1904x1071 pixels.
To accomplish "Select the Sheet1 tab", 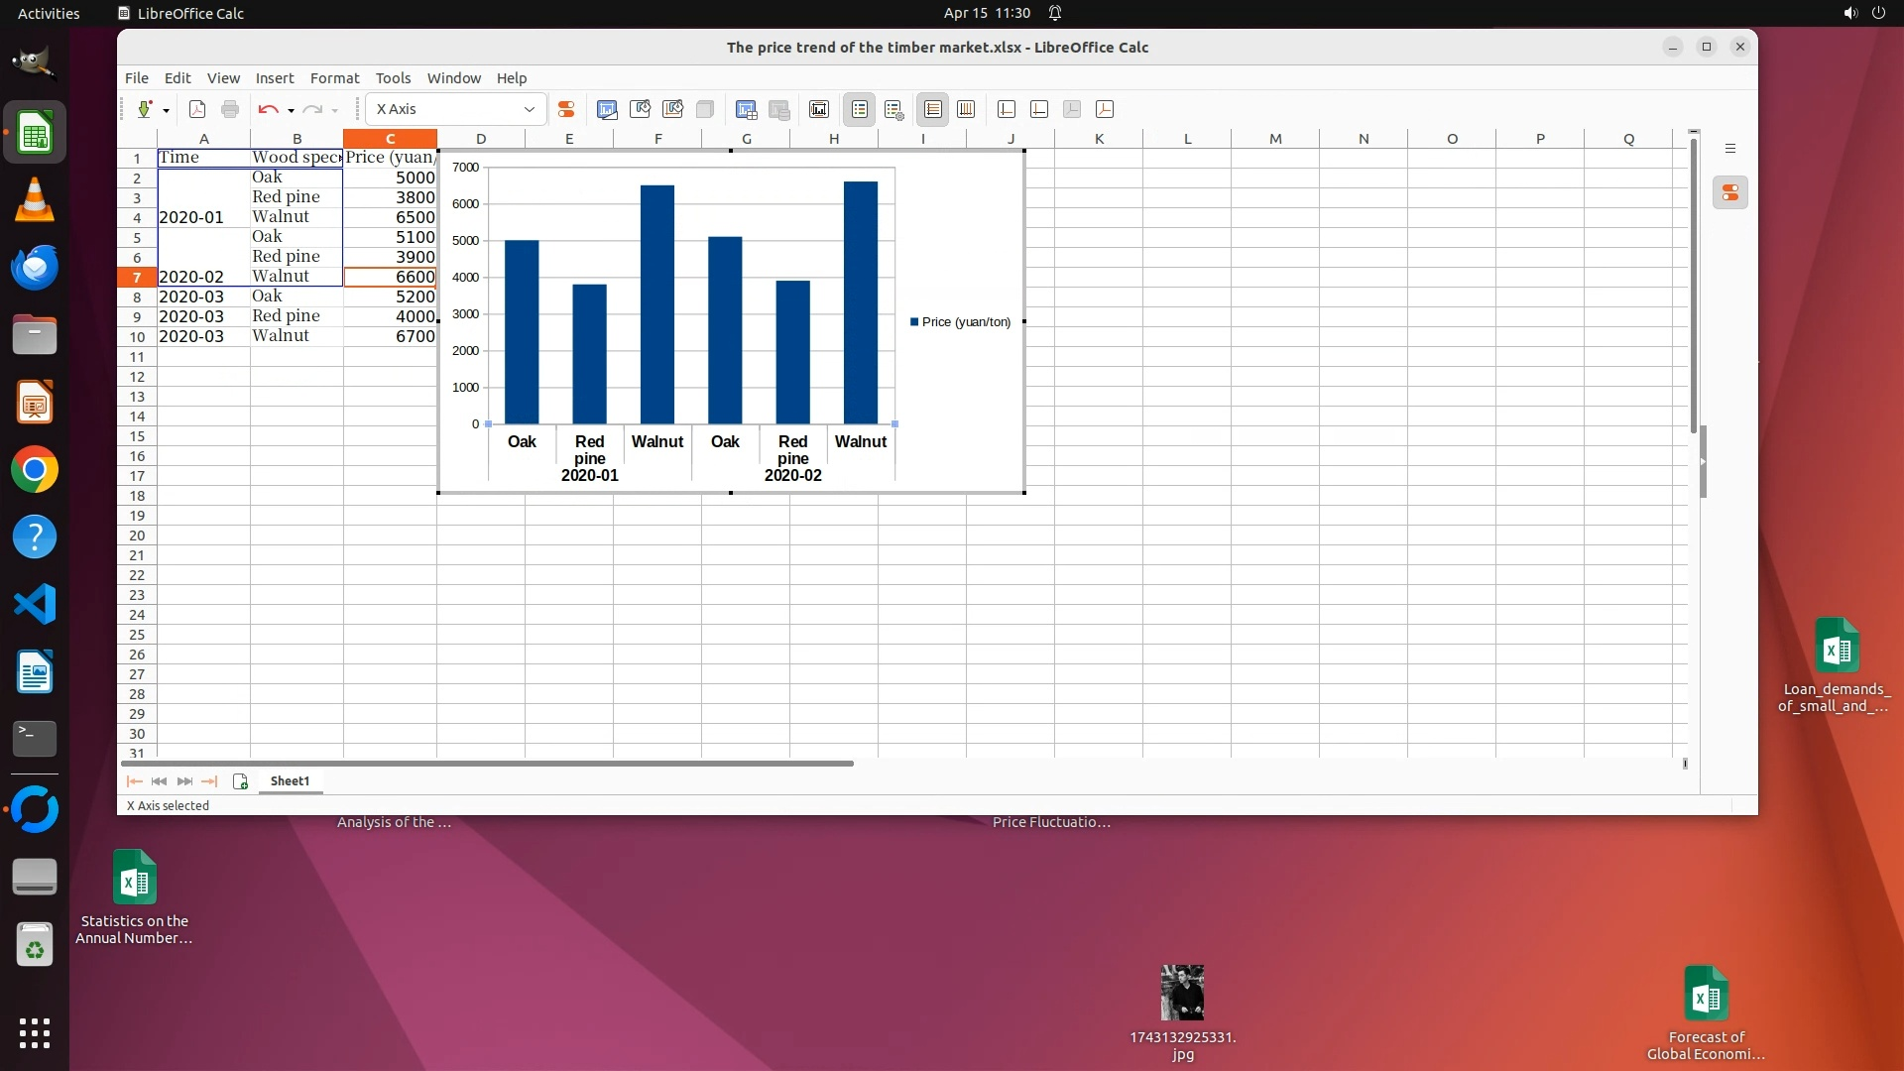I will 290,781.
